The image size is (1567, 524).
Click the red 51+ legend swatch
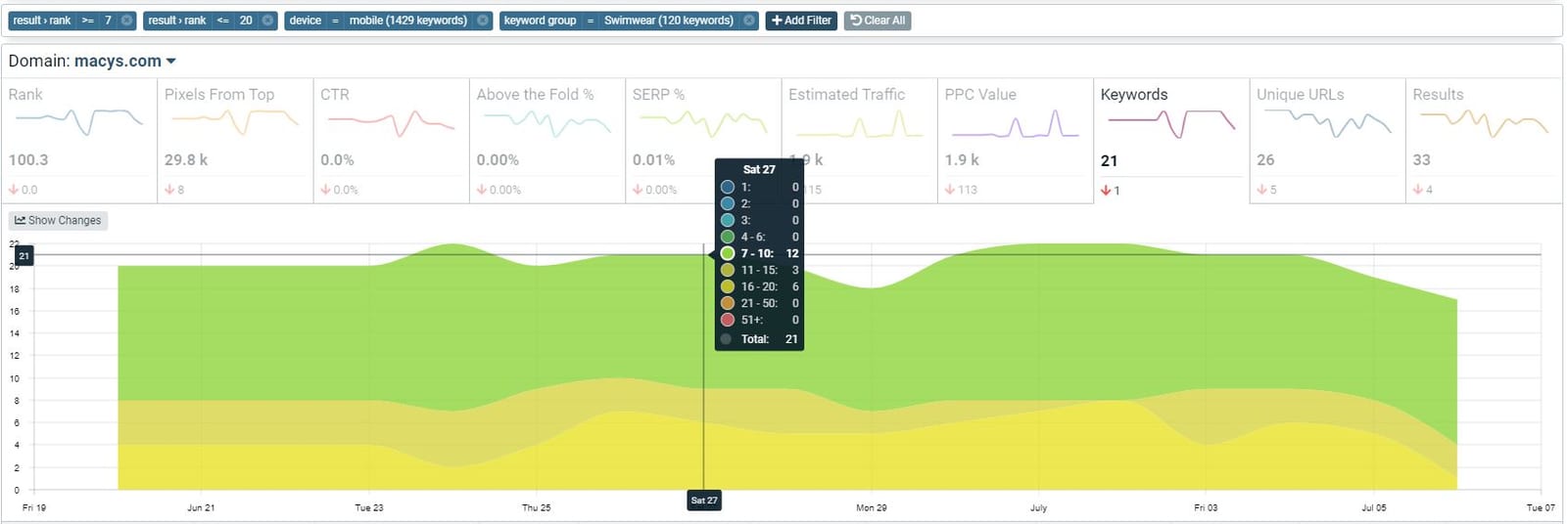(728, 320)
